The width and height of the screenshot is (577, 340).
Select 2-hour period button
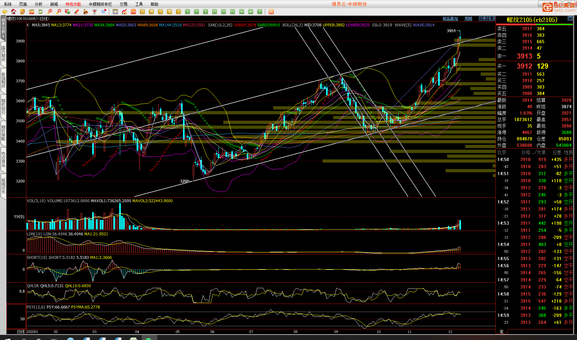click(x=242, y=12)
